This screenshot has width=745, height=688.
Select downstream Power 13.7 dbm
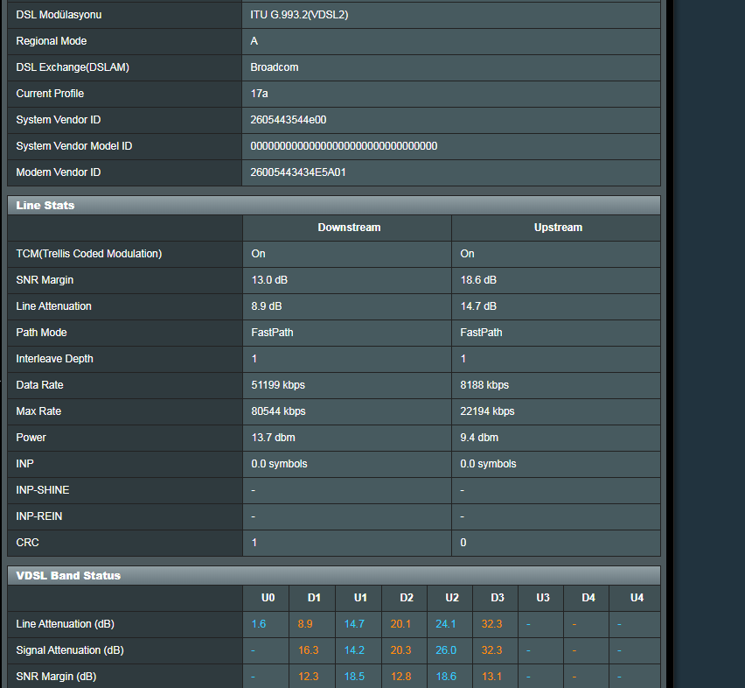pos(273,438)
